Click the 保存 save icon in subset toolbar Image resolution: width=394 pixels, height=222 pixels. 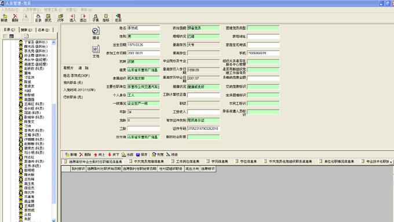(142, 154)
